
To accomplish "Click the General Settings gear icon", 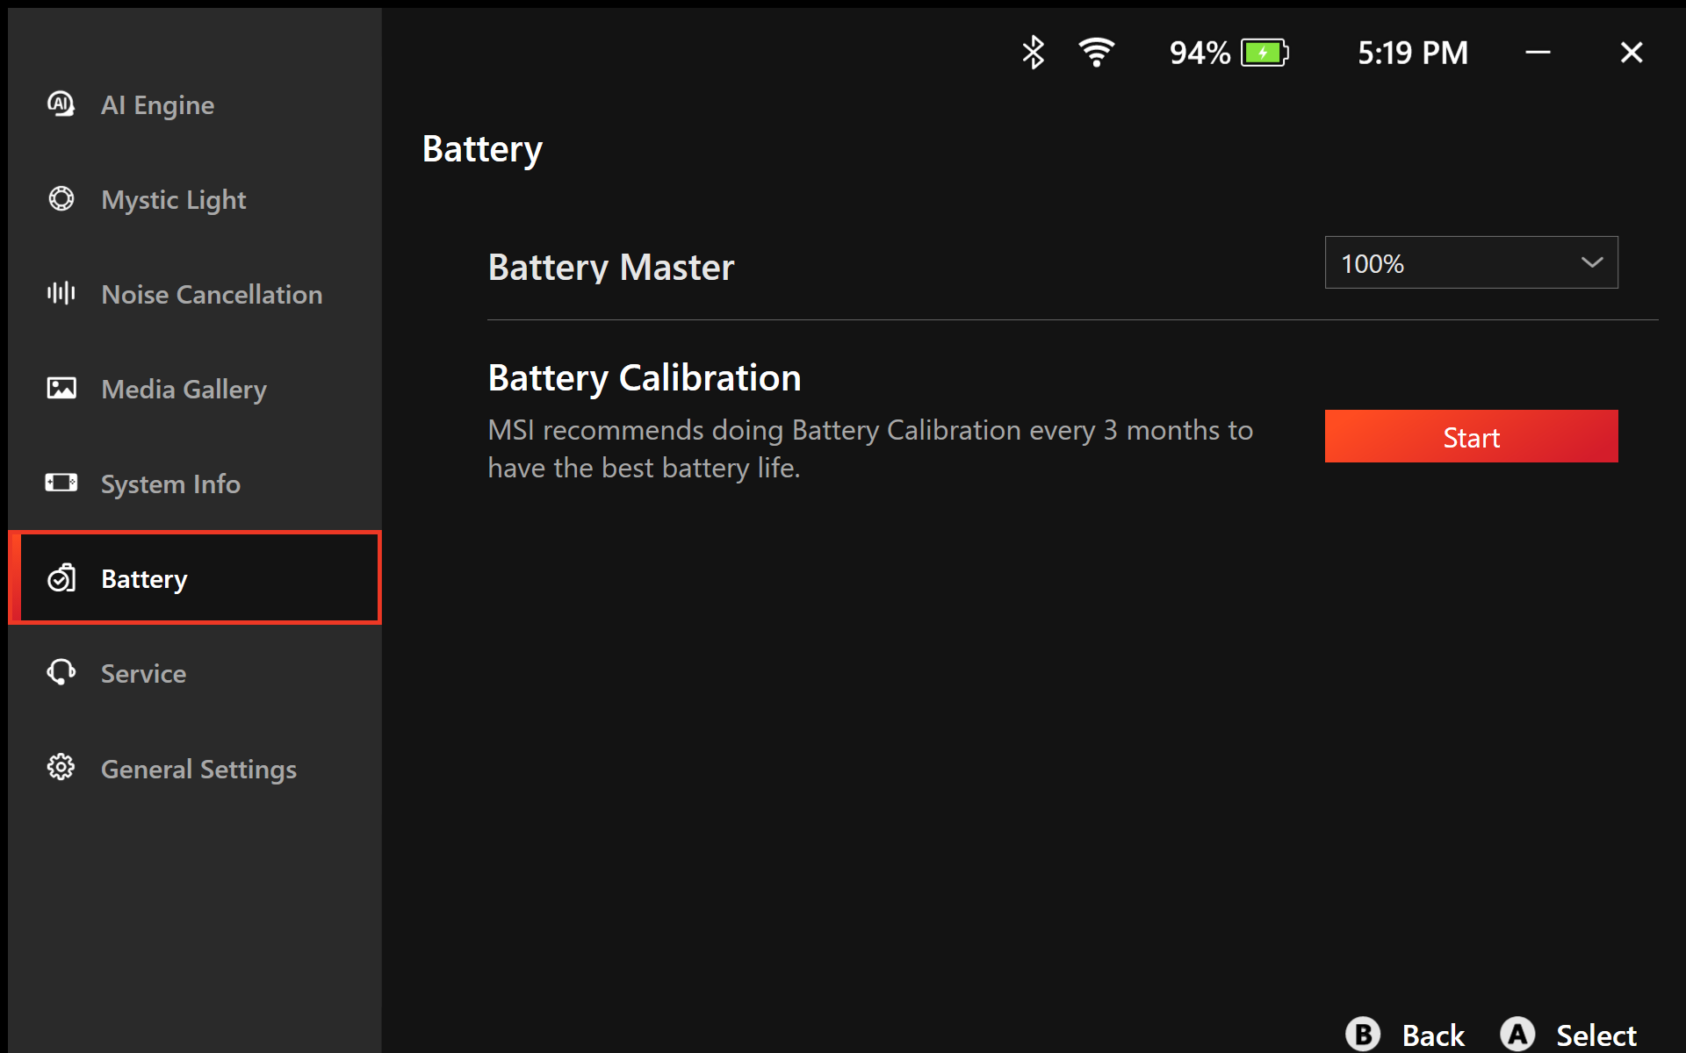I will tap(61, 768).
